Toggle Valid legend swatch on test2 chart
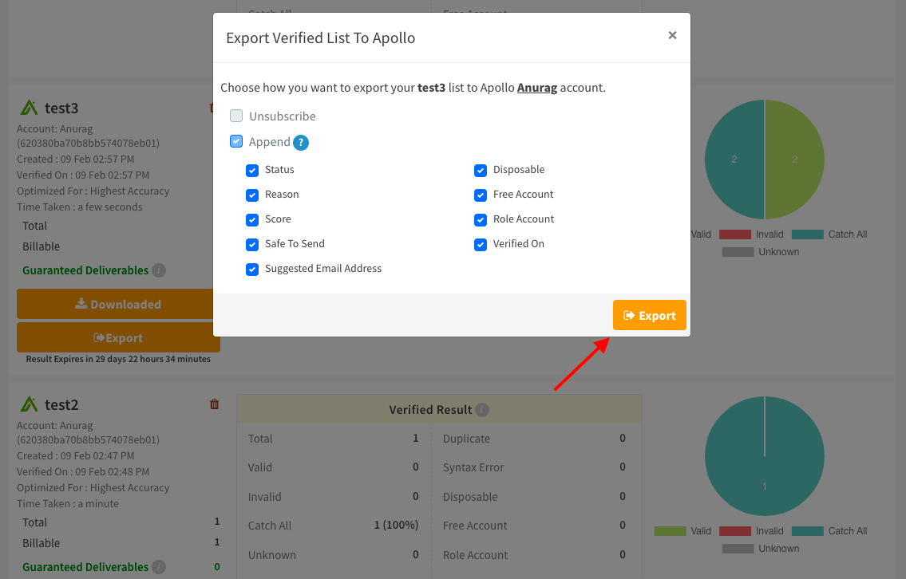 click(x=670, y=531)
